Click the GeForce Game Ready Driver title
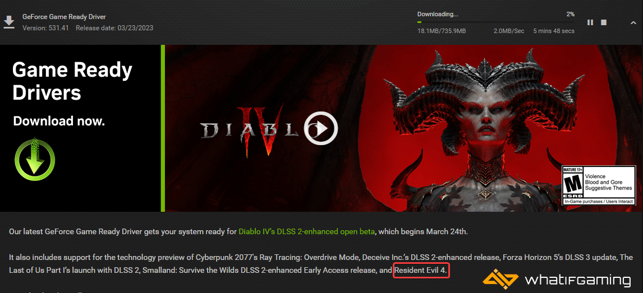643x293 pixels. pos(64,17)
